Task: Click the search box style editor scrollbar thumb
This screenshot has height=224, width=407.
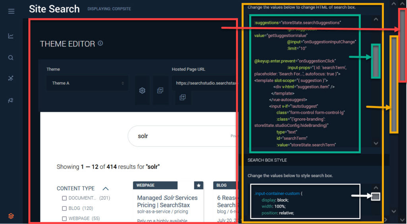Action: pyautogui.click(x=376, y=197)
